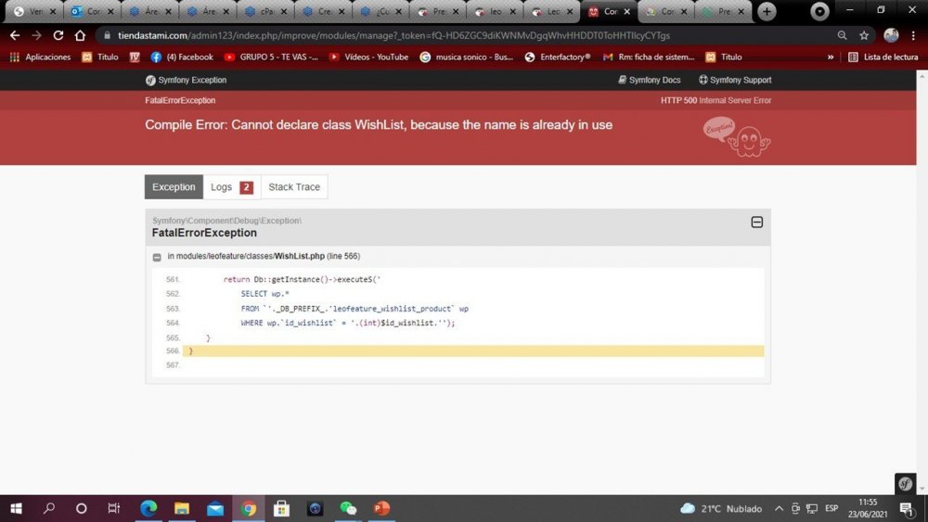Open File Explorer from the taskbar
This screenshot has width=928, height=522.
point(182,508)
